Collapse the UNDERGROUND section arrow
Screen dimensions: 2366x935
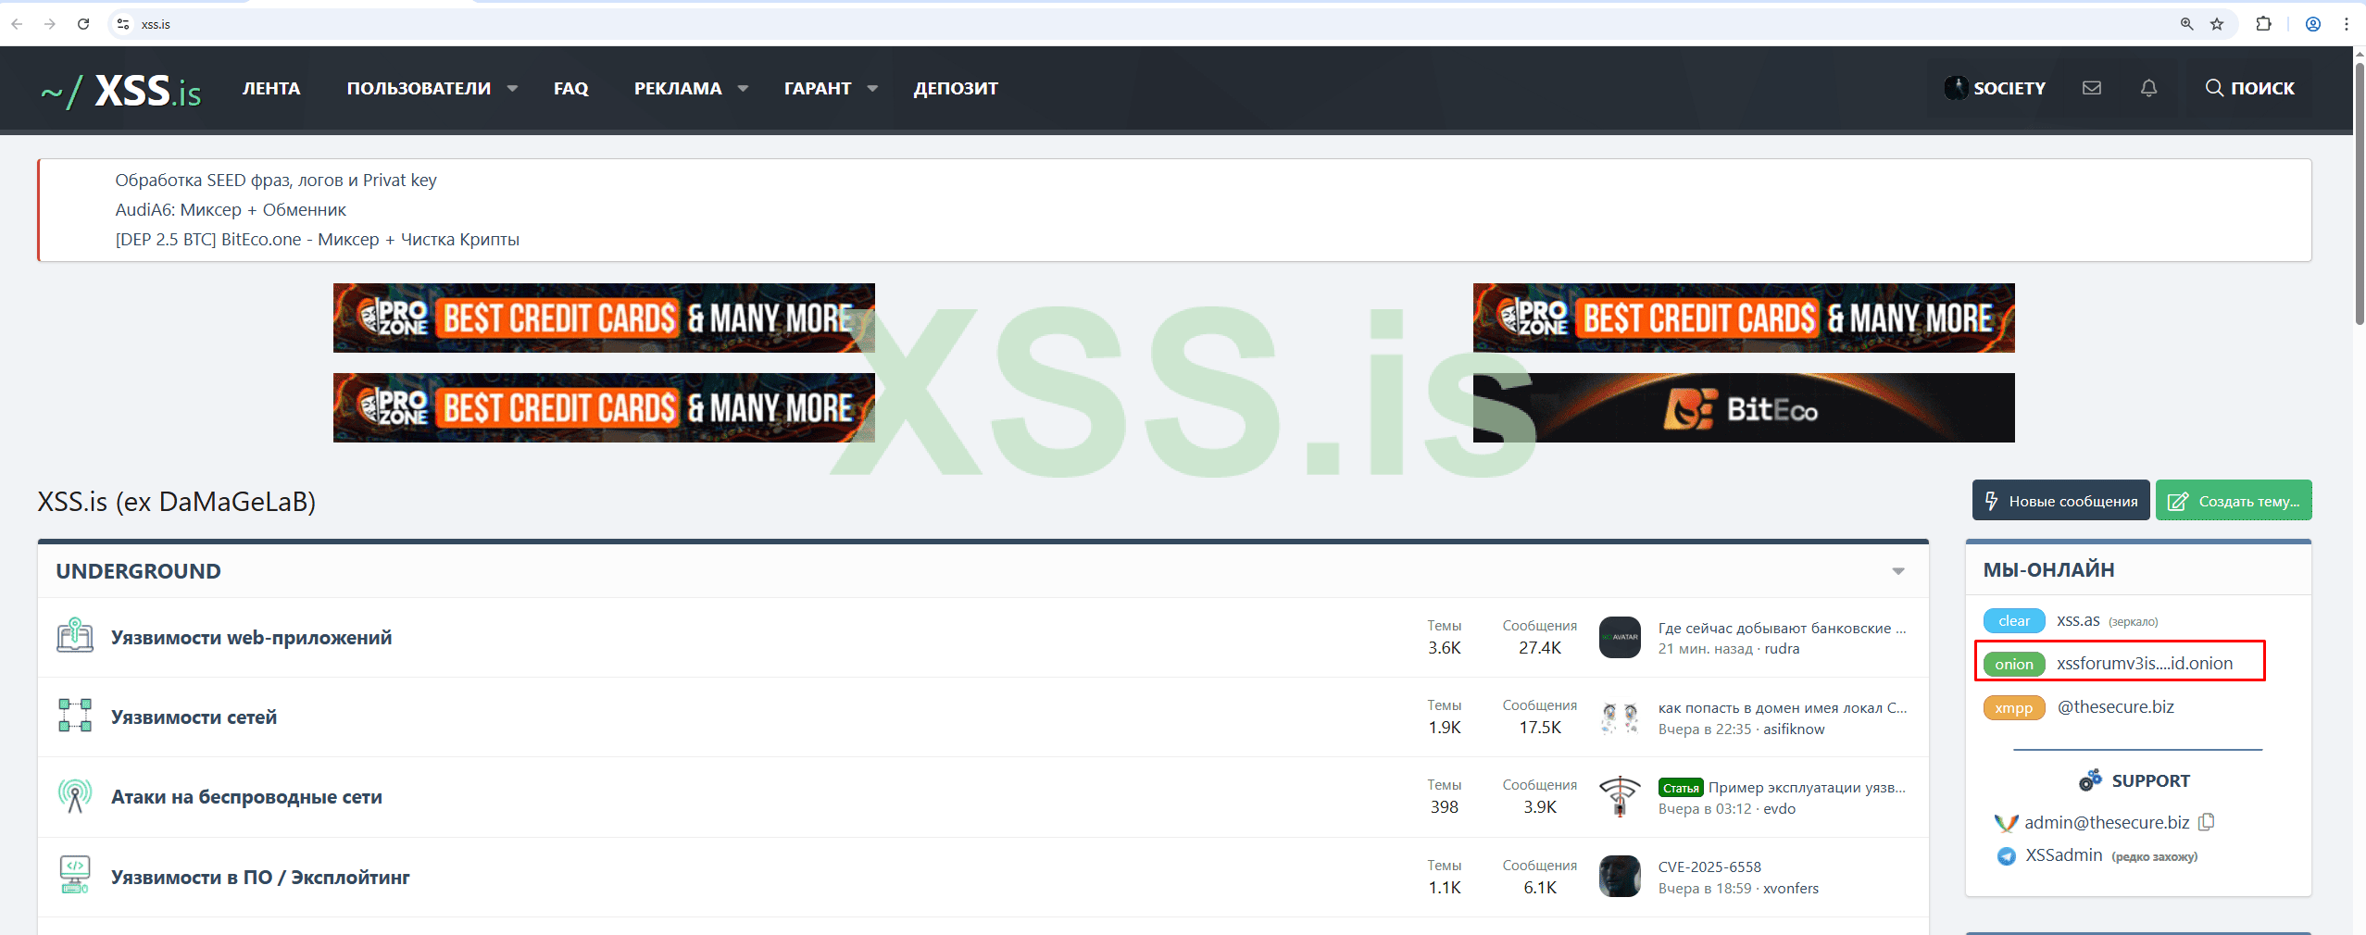[1898, 571]
